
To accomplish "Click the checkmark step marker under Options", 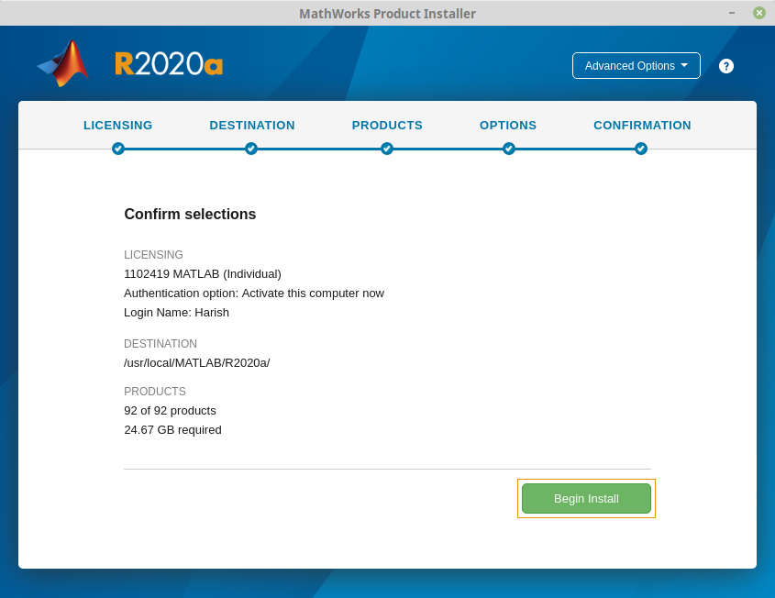I will (x=509, y=149).
